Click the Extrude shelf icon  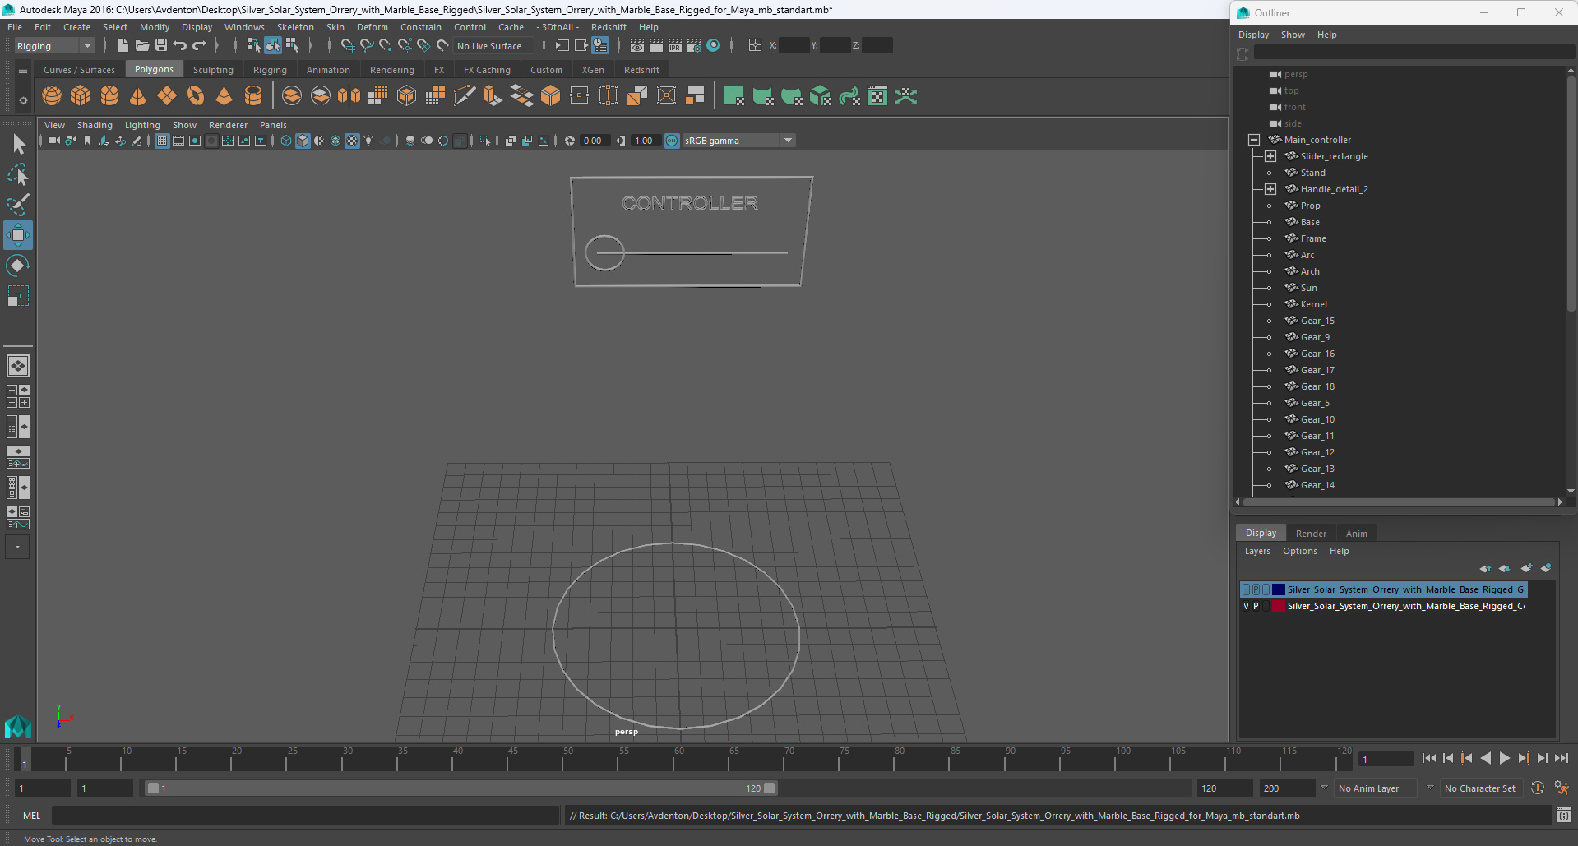click(x=493, y=96)
